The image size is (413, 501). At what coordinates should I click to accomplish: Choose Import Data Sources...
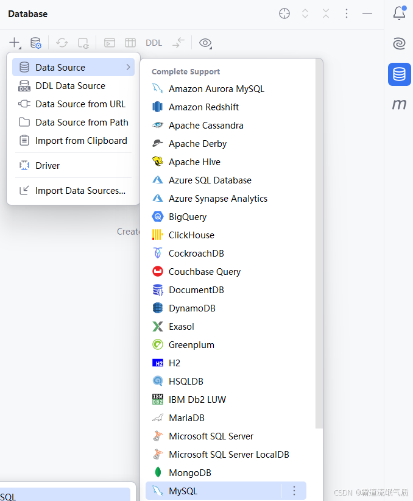click(73, 190)
